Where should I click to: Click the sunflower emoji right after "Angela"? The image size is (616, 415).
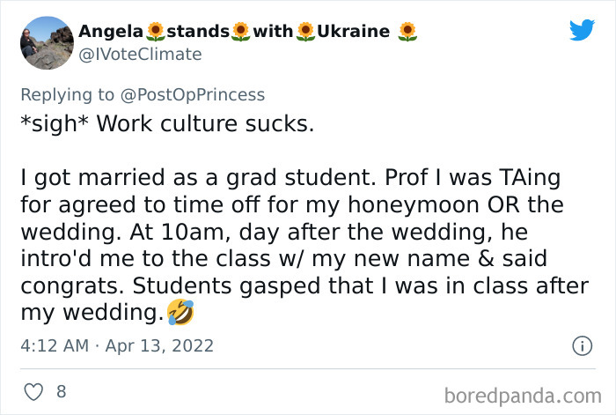pyautogui.click(x=155, y=33)
